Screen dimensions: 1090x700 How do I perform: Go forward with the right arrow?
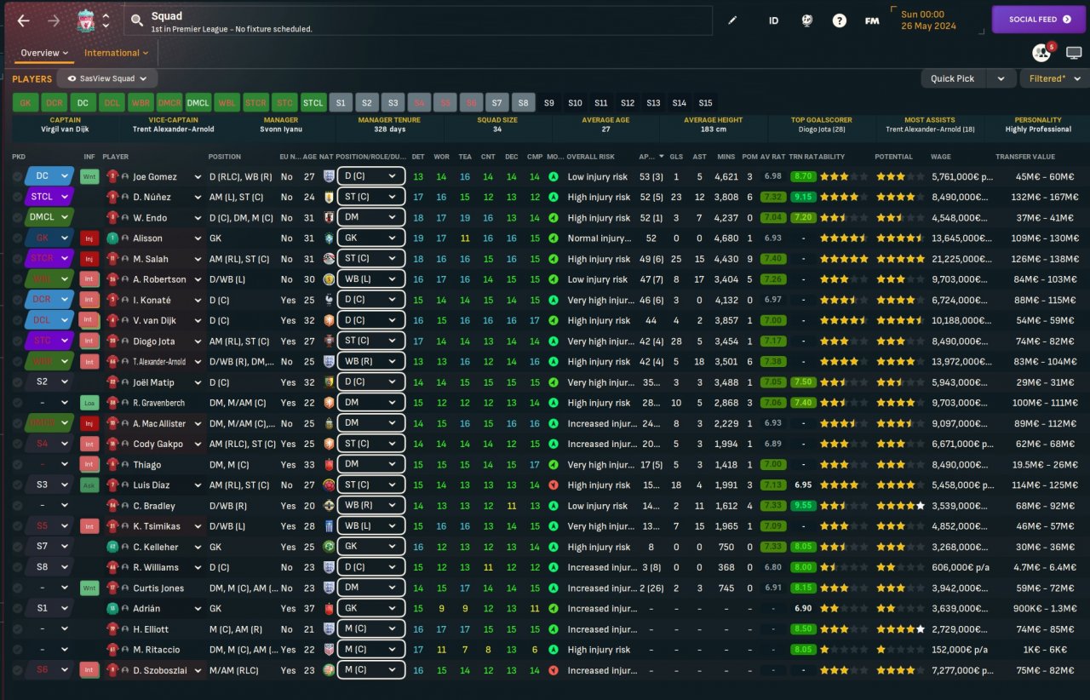(54, 20)
